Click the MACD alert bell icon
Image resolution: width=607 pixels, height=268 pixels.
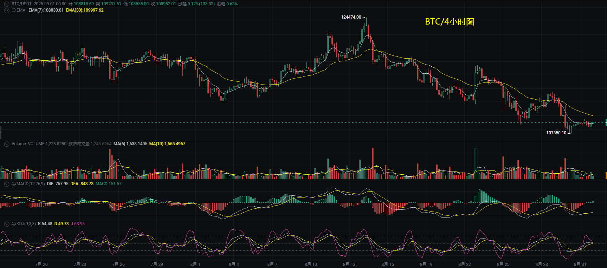[x=14, y=184]
